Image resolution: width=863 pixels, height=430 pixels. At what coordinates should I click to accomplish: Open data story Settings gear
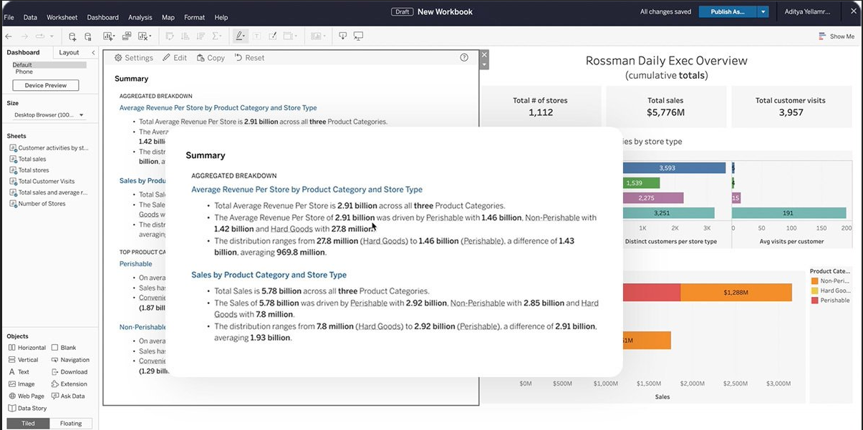tap(133, 58)
